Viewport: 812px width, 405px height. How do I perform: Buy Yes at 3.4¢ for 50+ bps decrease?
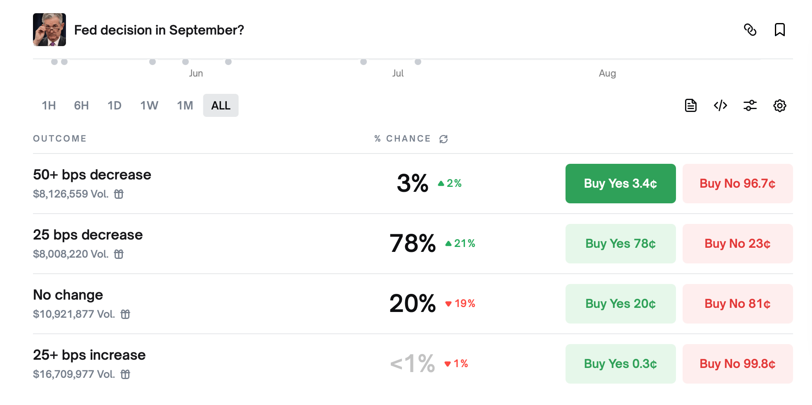[x=620, y=184]
